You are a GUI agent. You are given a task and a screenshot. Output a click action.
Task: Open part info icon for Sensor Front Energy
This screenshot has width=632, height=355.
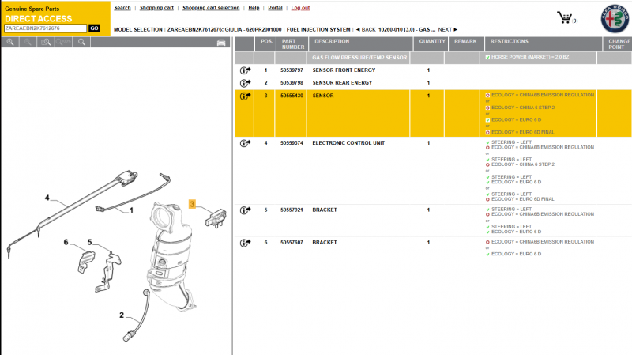[x=244, y=70]
